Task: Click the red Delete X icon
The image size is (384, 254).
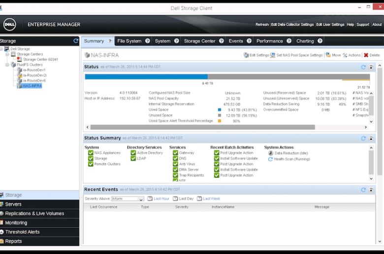Action: (x=366, y=55)
